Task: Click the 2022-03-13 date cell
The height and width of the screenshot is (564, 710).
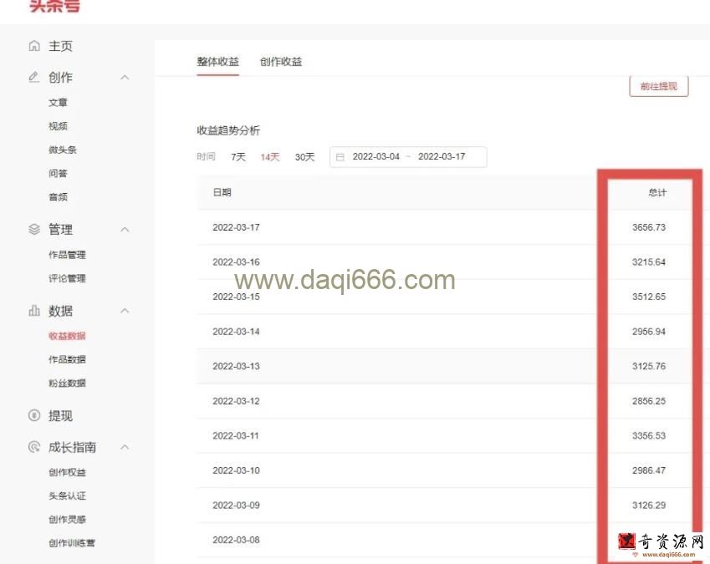Action: point(236,366)
